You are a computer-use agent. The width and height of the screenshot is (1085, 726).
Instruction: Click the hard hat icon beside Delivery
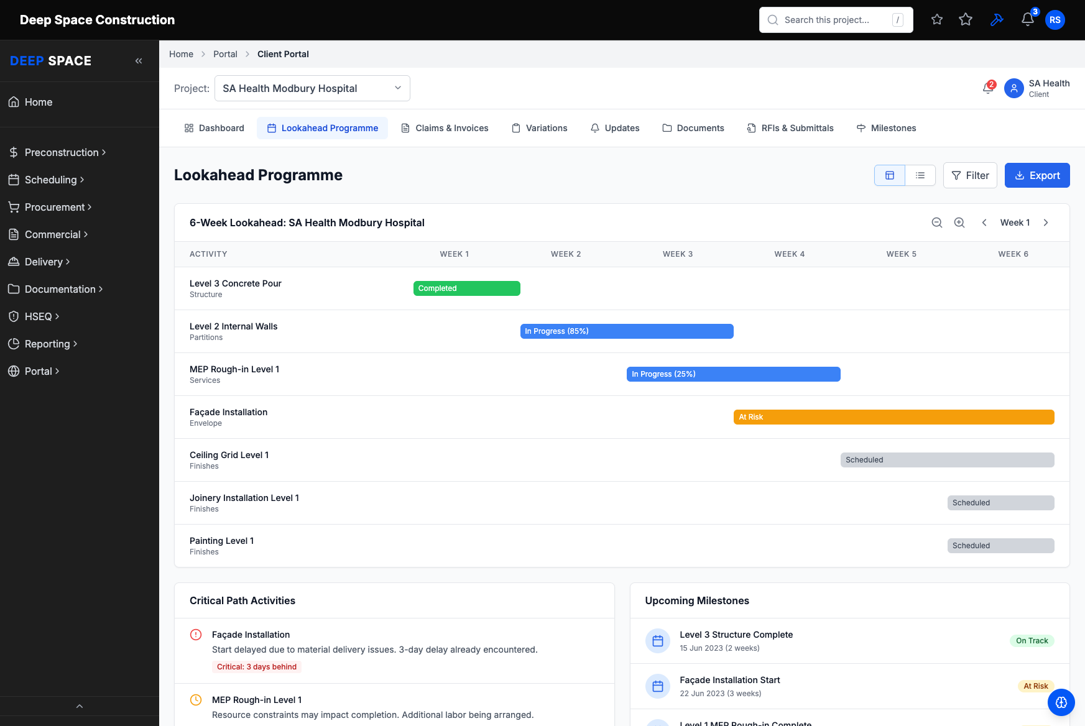click(14, 262)
